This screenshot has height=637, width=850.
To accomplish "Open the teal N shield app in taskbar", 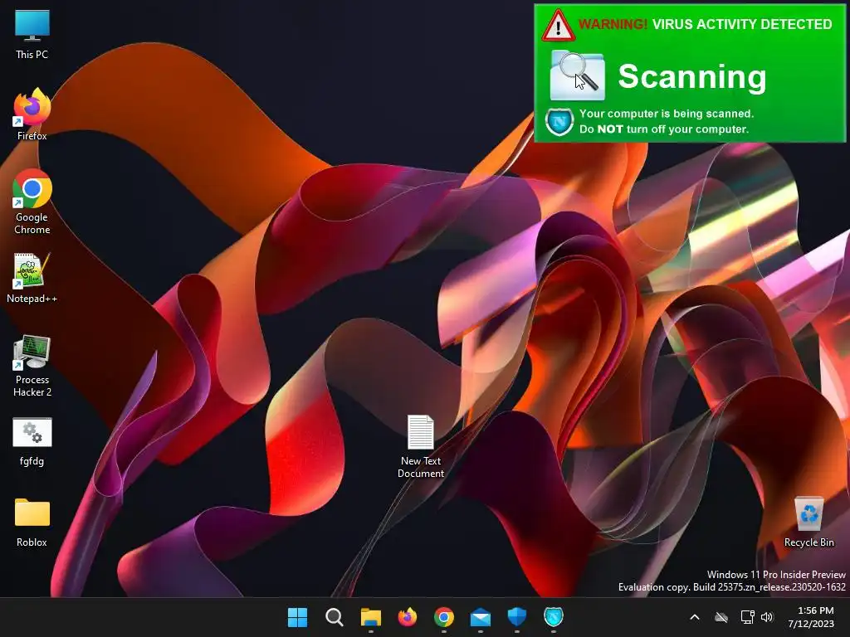I will [554, 617].
